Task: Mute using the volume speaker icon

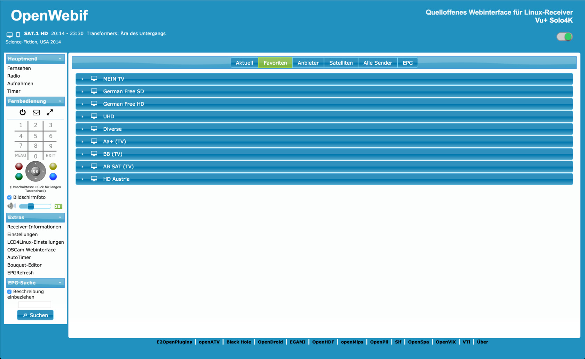Action: [x=11, y=206]
